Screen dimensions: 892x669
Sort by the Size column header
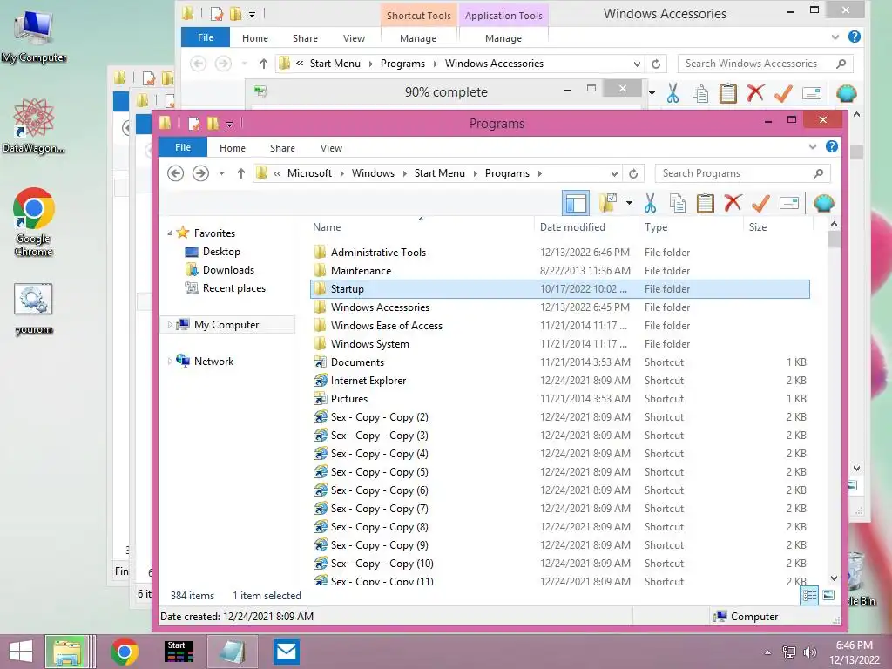point(758,227)
